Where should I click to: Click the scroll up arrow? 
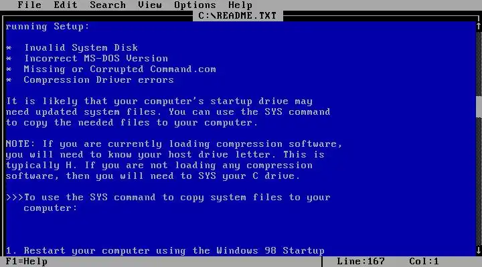(479, 26)
